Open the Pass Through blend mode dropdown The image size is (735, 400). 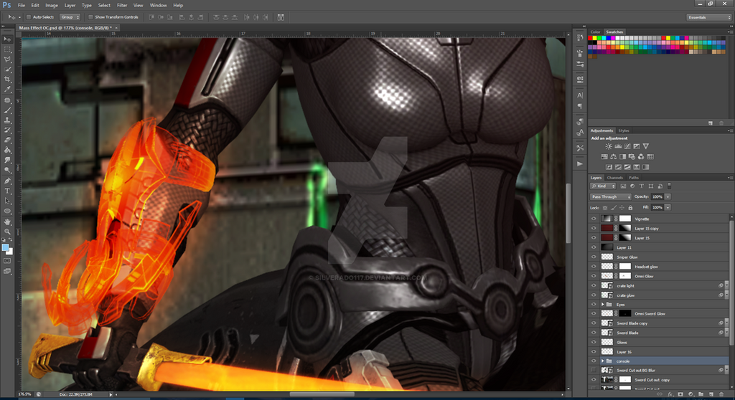(610, 196)
